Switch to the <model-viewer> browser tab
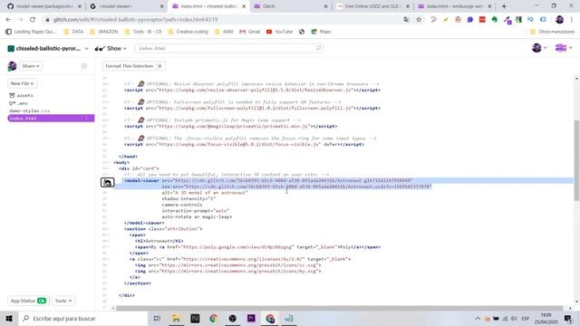The image size is (580, 326). pos(128,6)
